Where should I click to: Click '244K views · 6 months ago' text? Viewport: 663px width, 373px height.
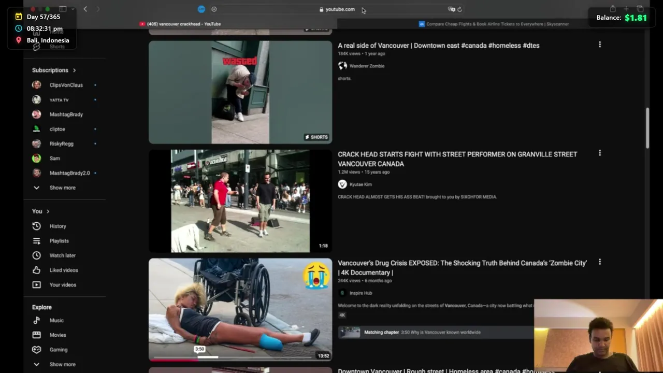tap(365, 281)
